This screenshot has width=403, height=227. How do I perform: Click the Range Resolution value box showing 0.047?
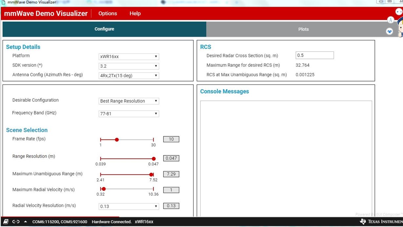click(x=171, y=158)
